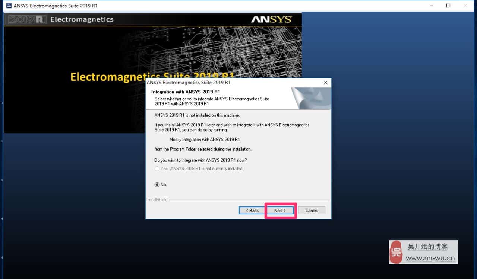Click the Next button in the installer dialog
The image size is (477, 279).
tap(280, 211)
